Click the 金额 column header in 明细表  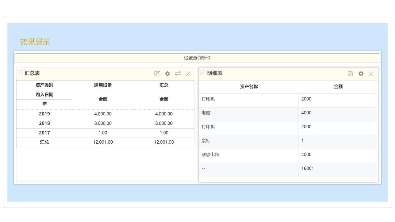pos(338,87)
